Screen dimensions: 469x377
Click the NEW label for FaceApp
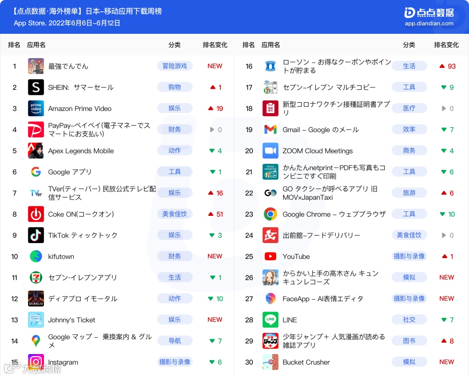pyautogui.click(x=446, y=299)
